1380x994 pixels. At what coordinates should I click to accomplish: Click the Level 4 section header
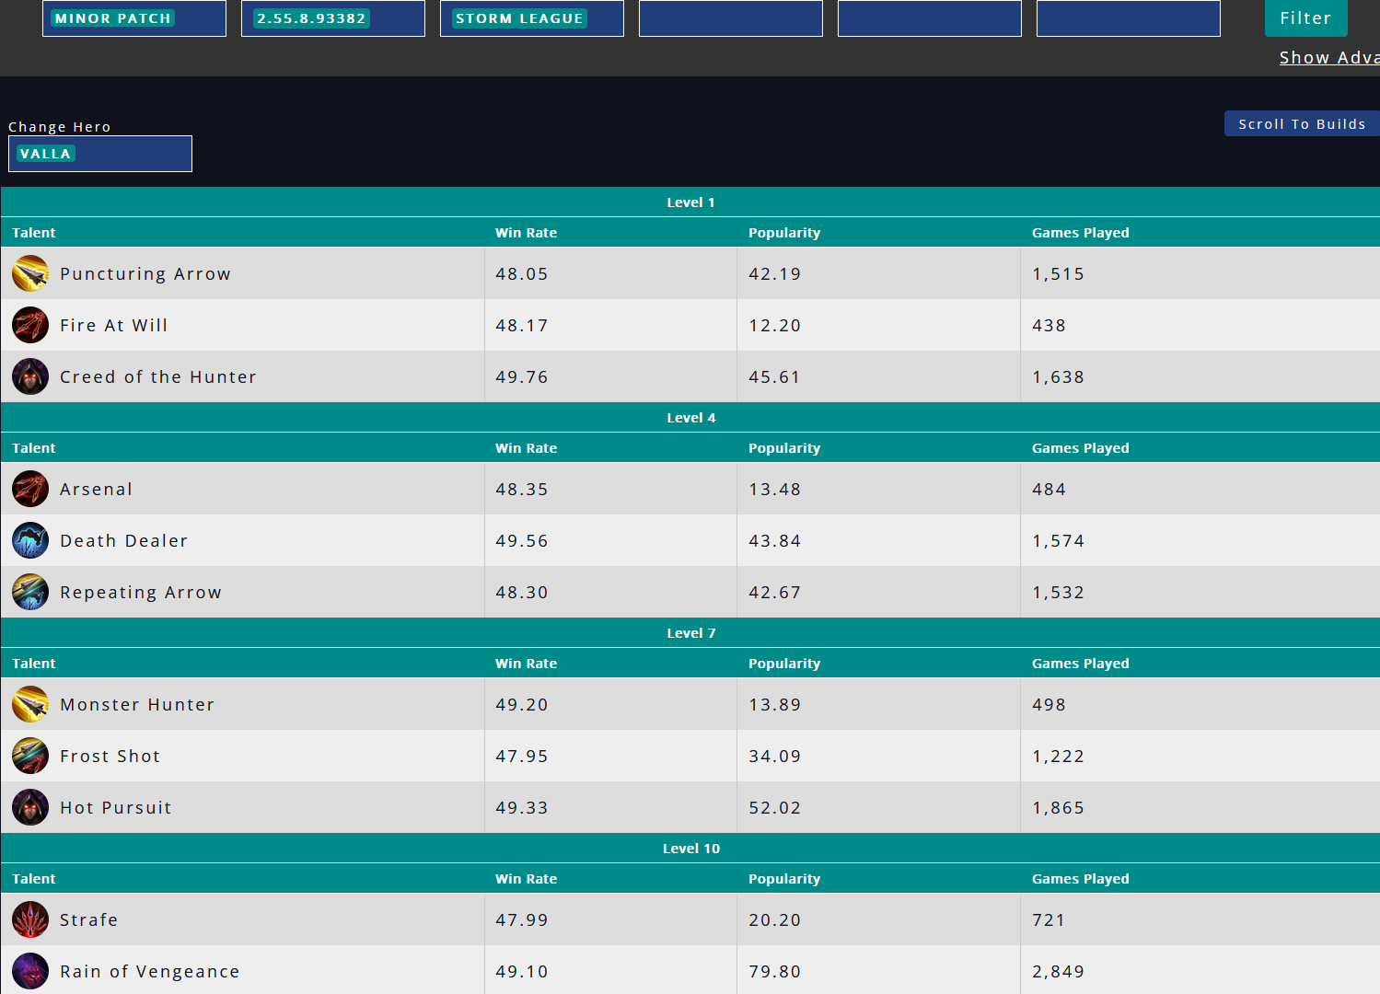[x=690, y=418]
